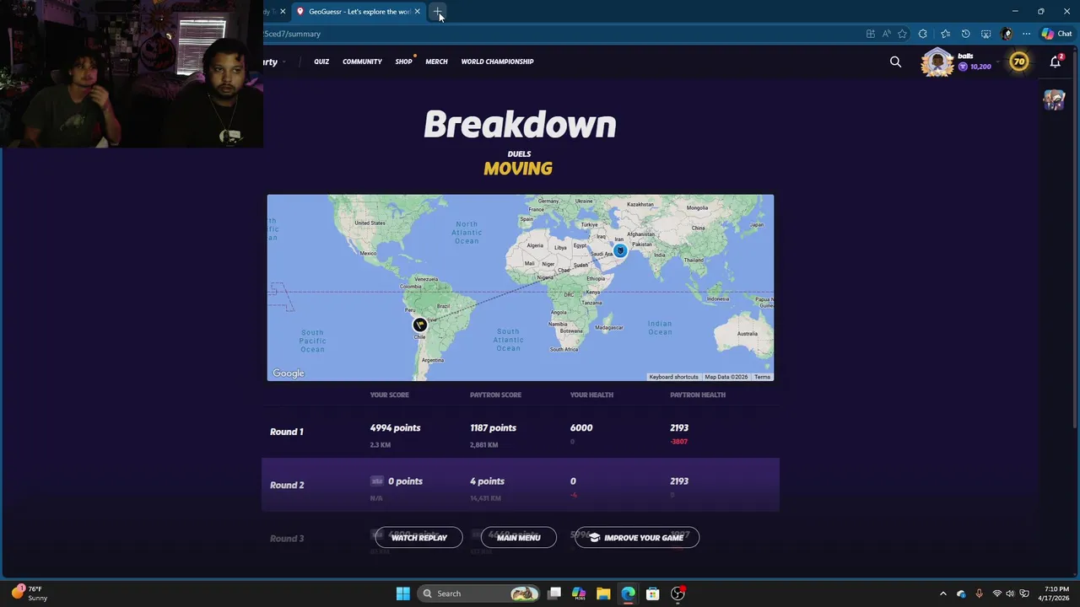Click the black location marker near Chile

(x=419, y=325)
